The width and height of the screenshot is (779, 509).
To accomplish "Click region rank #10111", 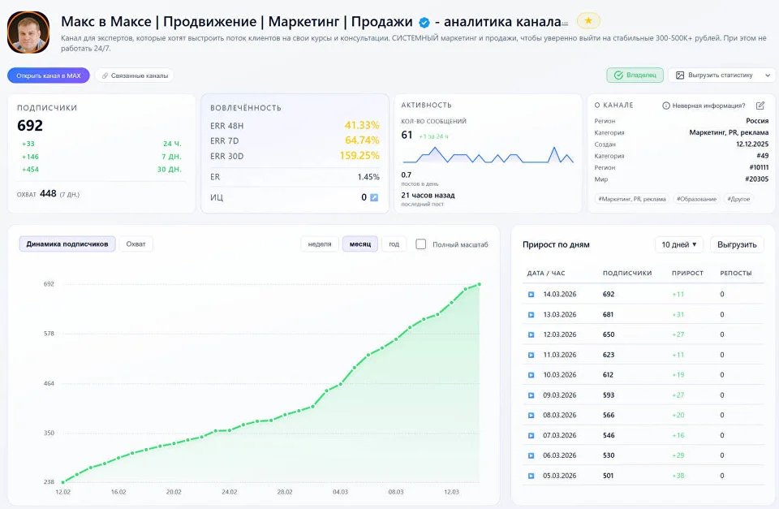I will 759,167.
